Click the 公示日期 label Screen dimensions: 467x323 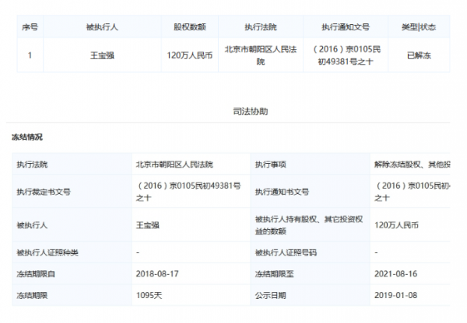[x=270, y=295]
